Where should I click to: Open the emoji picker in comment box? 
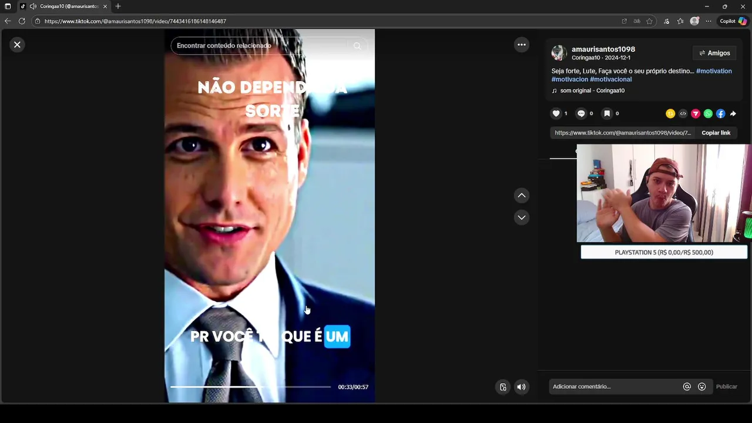[701, 387]
